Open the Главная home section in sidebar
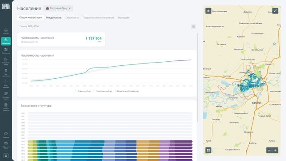Viewport: 286px width, 161px height. (x=6, y=31)
